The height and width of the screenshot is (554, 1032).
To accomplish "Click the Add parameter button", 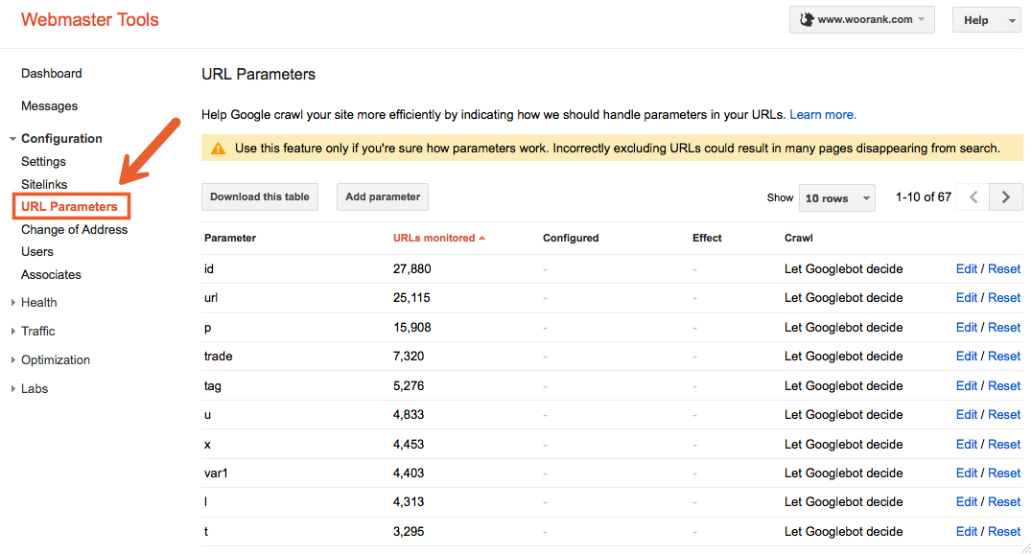I will coord(383,196).
